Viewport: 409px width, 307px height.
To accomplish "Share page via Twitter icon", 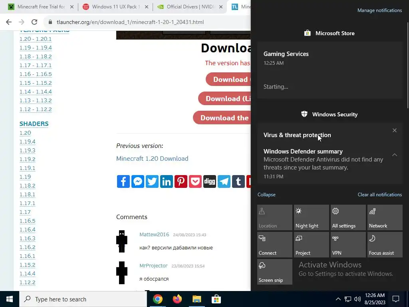I will (152, 181).
